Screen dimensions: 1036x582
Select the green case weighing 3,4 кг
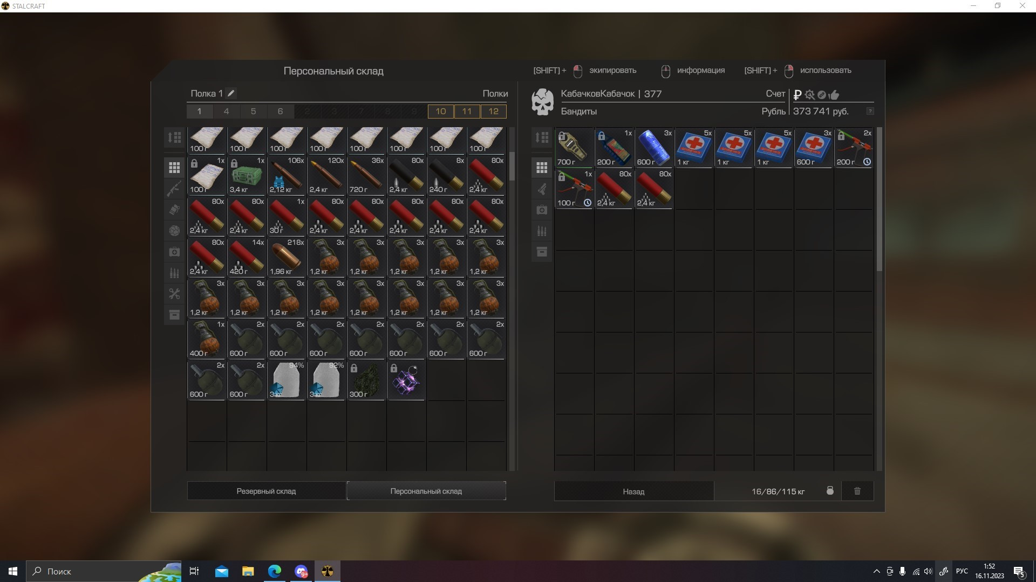tap(247, 175)
